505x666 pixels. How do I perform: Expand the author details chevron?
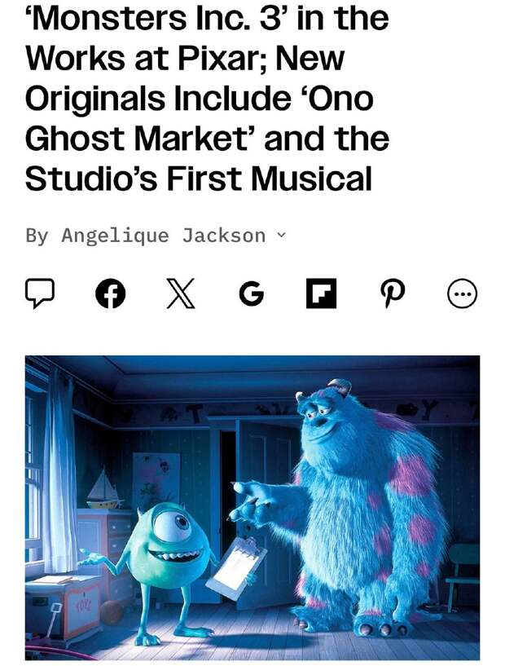click(281, 235)
